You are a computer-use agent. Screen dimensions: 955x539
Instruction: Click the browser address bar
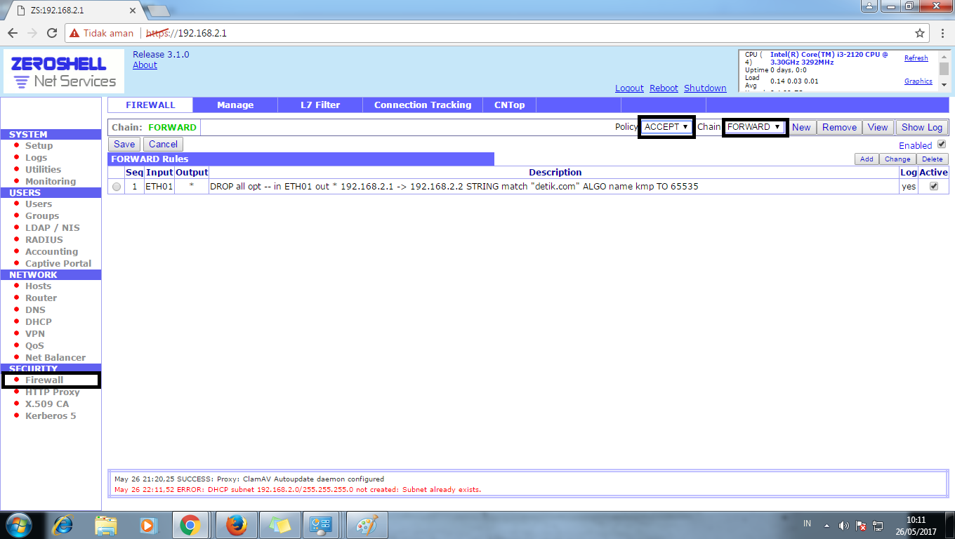coord(421,32)
